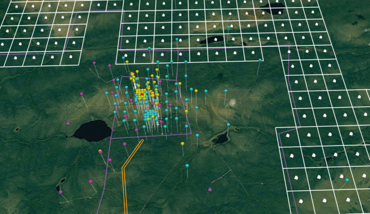This screenshot has width=370, height=214.
Task: Select the narrow dark lake right of purple box
Action: tap(222, 138)
